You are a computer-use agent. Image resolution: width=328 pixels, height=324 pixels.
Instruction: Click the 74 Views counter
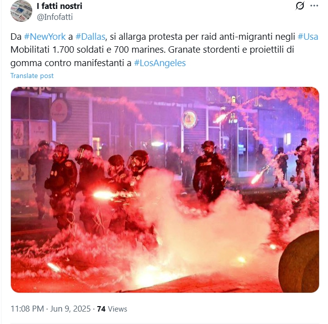pyautogui.click(x=112, y=309)
